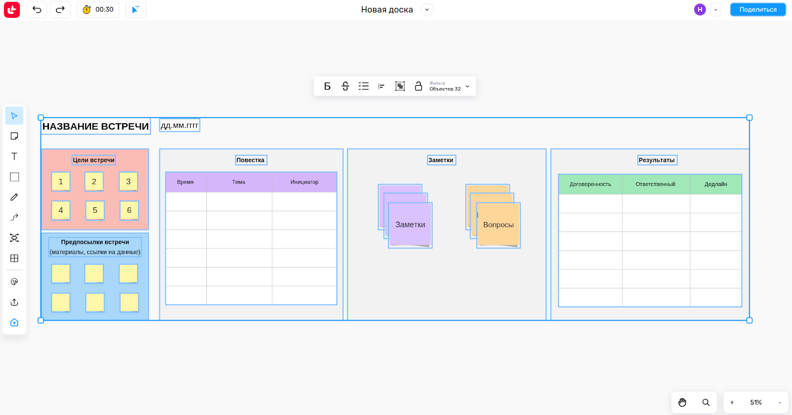Select the Предпосылки встречи heading
This screenshot has height=415, width=792.
95,242
